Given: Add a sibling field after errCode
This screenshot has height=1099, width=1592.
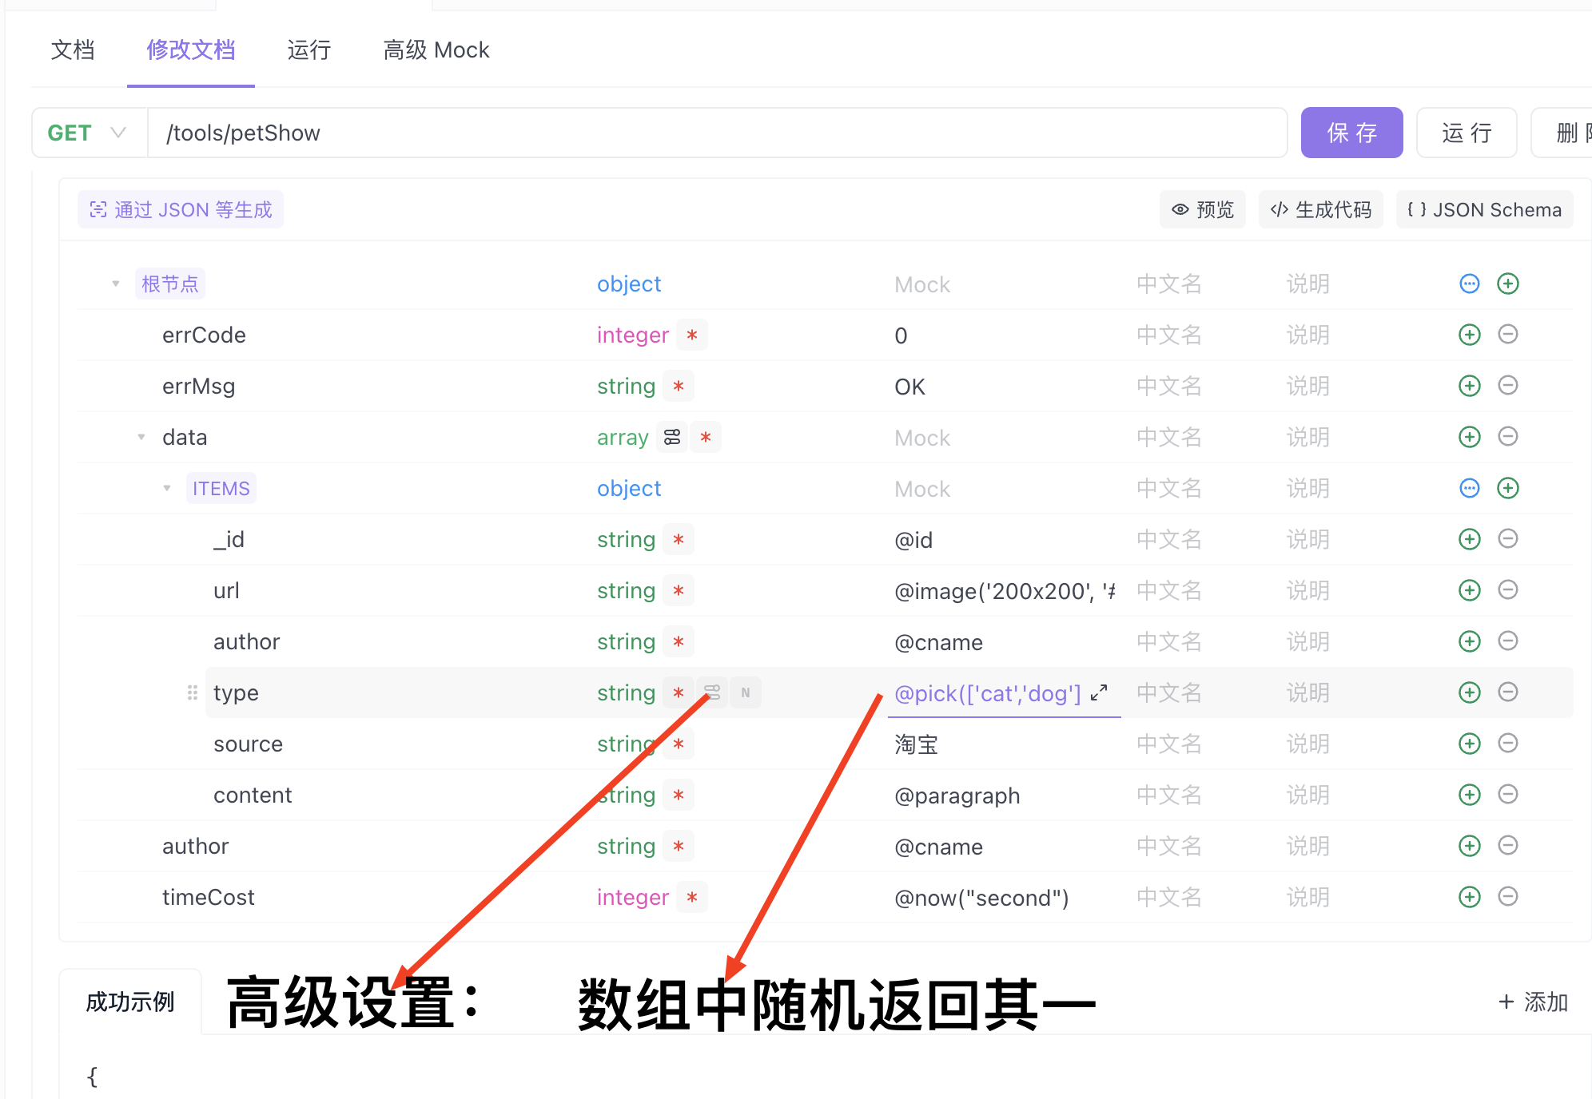Looking at the screenshot, I should point(1469,335).
